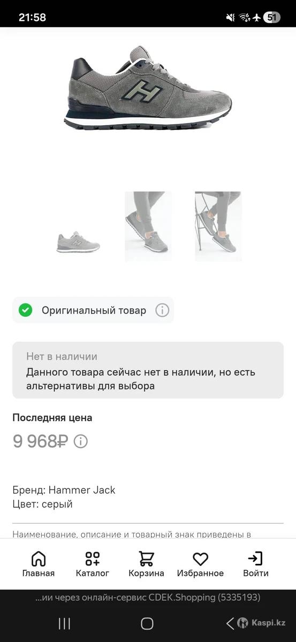Tap info icon next to Оригинальный товар
Viewport: 296px width, 642px height.
(162, 310)
